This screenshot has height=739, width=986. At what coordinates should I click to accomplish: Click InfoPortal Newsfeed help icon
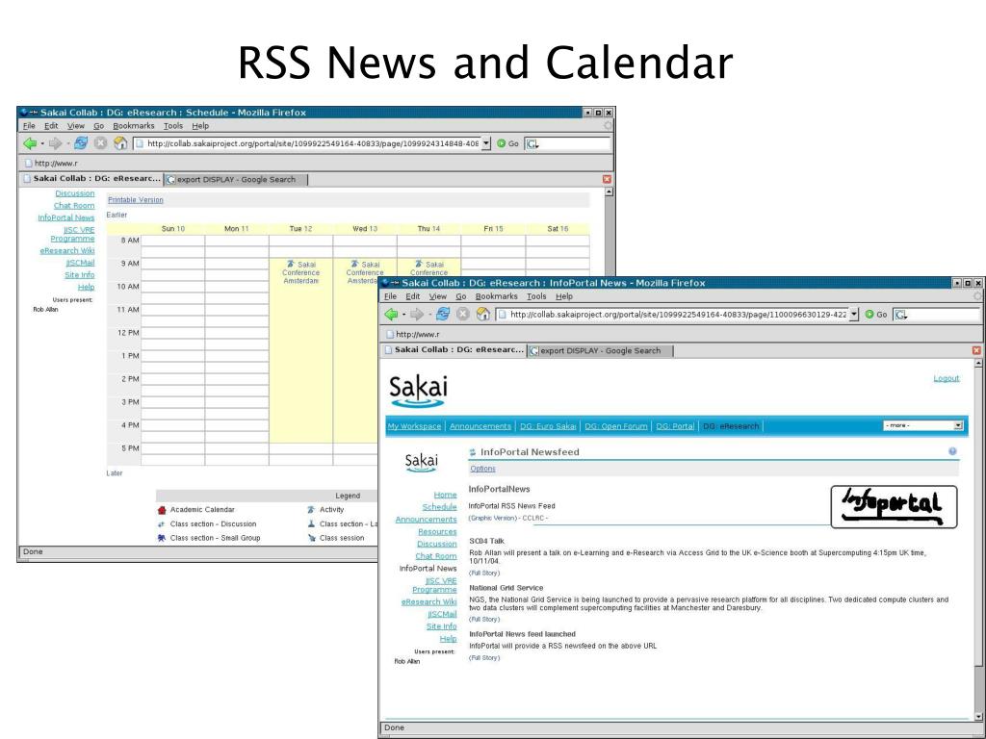(952, 451)
